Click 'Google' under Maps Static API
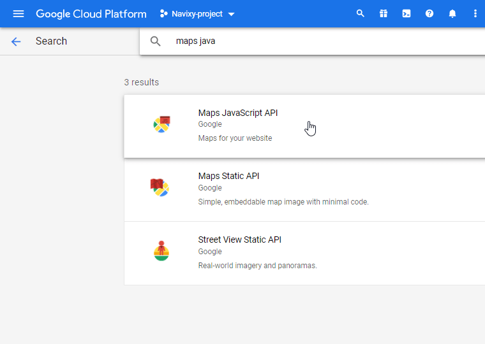The width and height of the screenshot is (485, 344). (210, 188)
